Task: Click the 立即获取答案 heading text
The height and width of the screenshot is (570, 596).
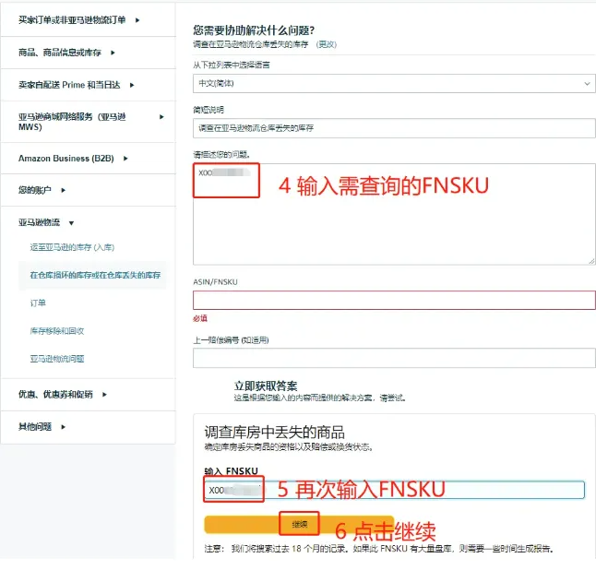Action: pos(266,386)
